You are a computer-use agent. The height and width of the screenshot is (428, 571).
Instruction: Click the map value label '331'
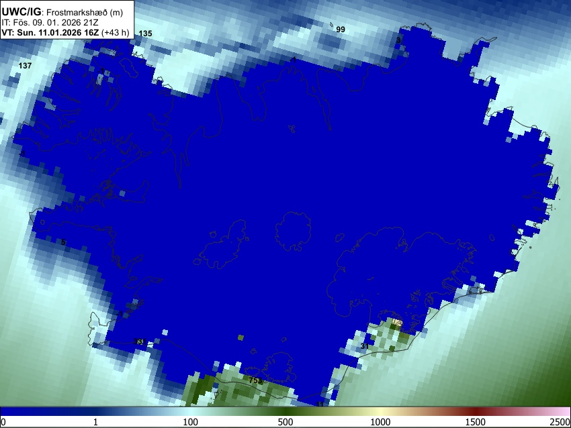pyautogui.click(x=140, y=341)
